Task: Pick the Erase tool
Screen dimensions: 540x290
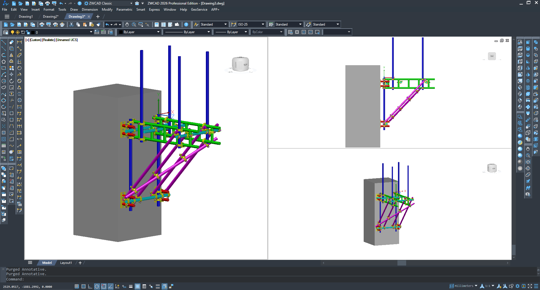Action: tap(12, 42)
